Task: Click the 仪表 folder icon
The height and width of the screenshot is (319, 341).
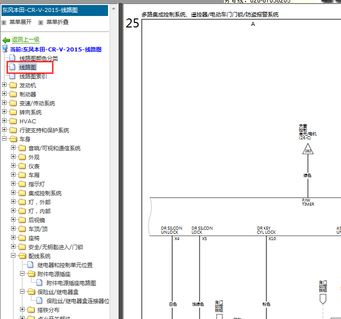Action: 22,166
